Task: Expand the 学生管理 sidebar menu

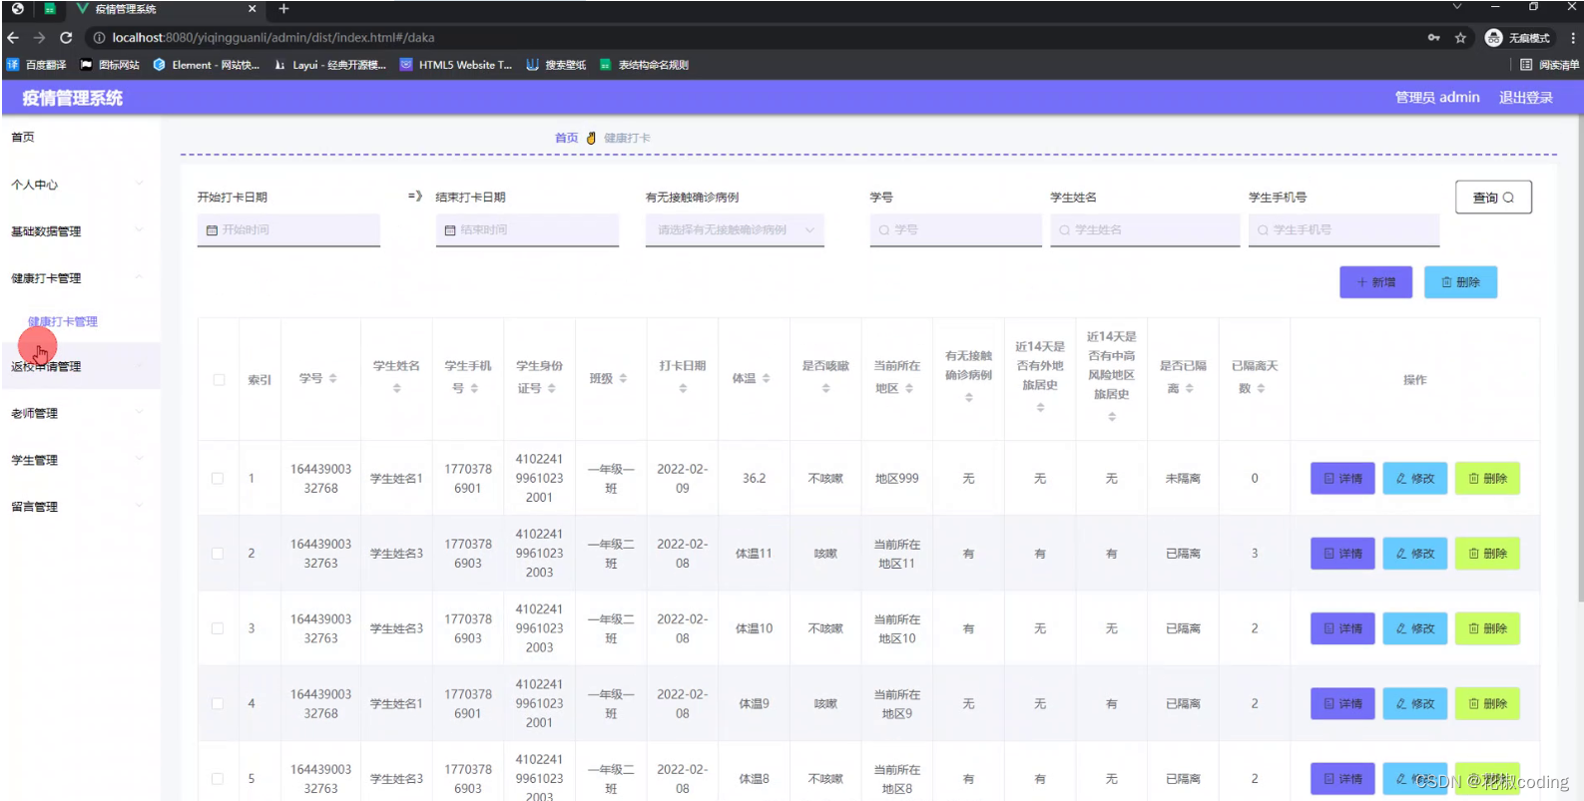Action: coord(80,460)
